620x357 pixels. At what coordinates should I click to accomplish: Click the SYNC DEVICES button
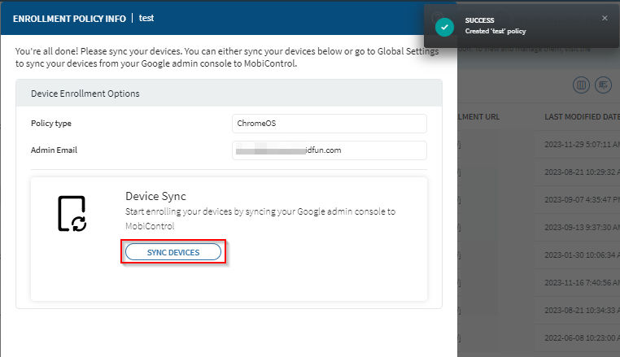(172, 252)
